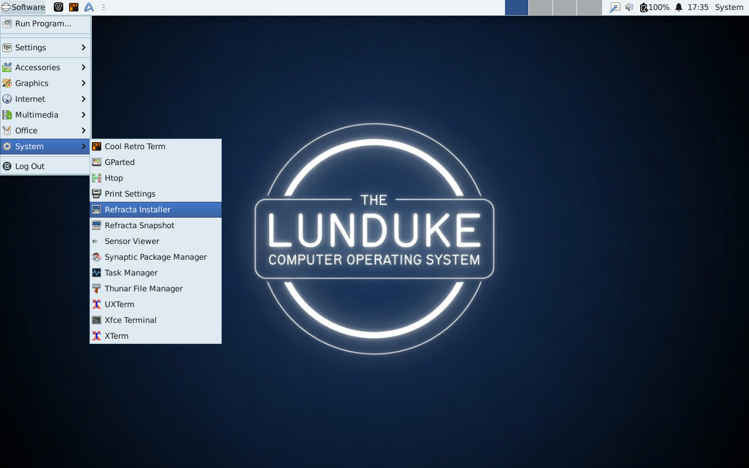Open notifications bell icon
Viewport: 749px width, 468px height.
click(x=679, y=8)
